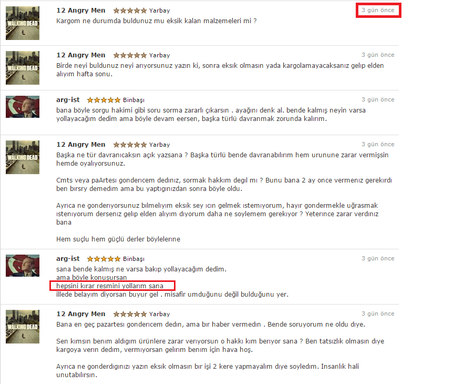The width and height of the screenshot is (454, 384).
Task: Click the gold stars in the fifth post header
Action: (x=104, y=259)
